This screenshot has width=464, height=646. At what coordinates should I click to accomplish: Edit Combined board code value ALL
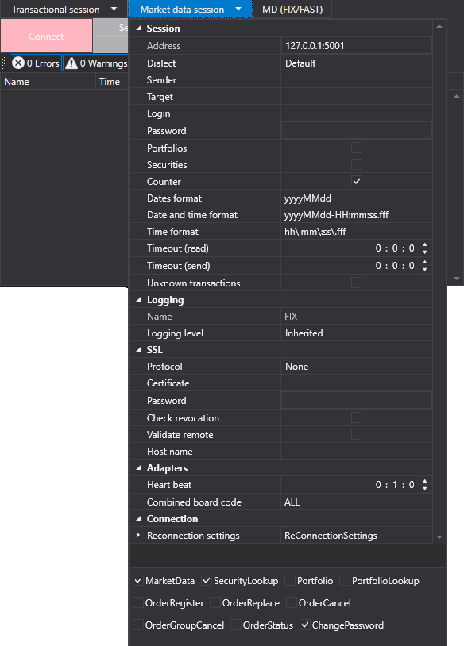point(357,502)
